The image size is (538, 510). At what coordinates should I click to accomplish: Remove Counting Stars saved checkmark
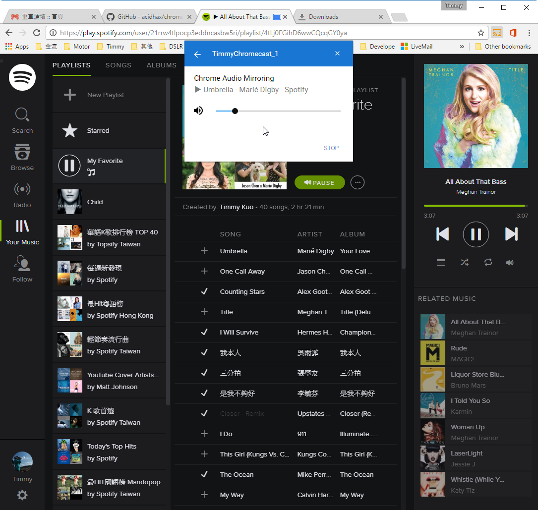point(204,291)
